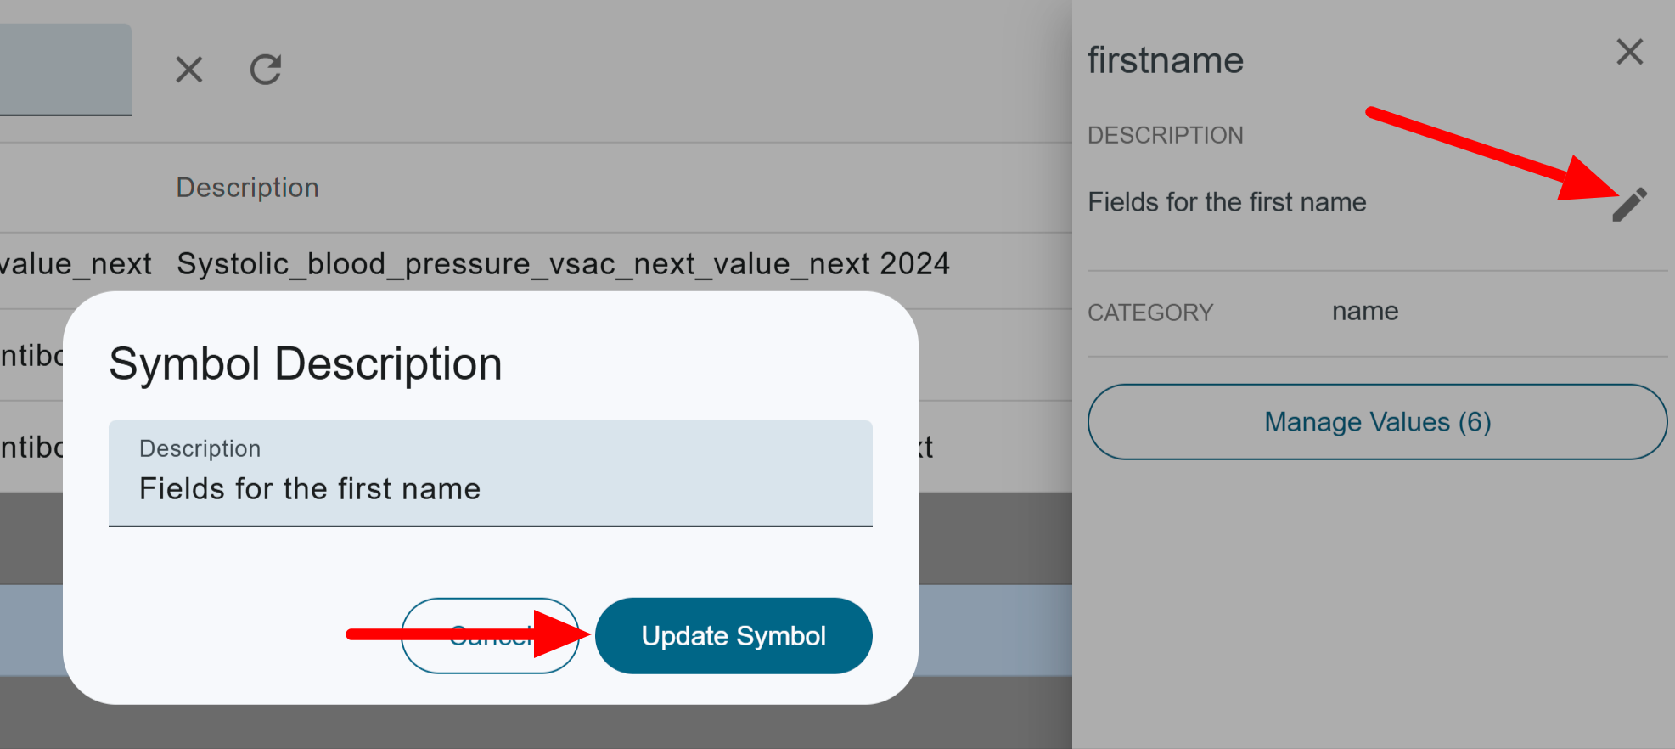Click the DESCRIPTION label in side panel

pyautogui.click(x=1166, y=135)
